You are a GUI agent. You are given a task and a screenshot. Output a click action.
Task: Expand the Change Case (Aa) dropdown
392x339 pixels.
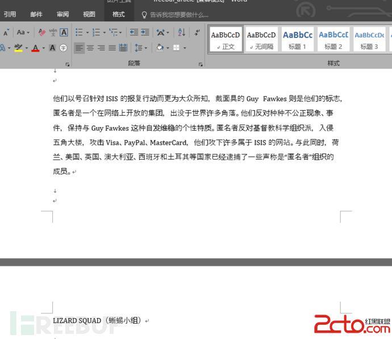click(23, 32)
